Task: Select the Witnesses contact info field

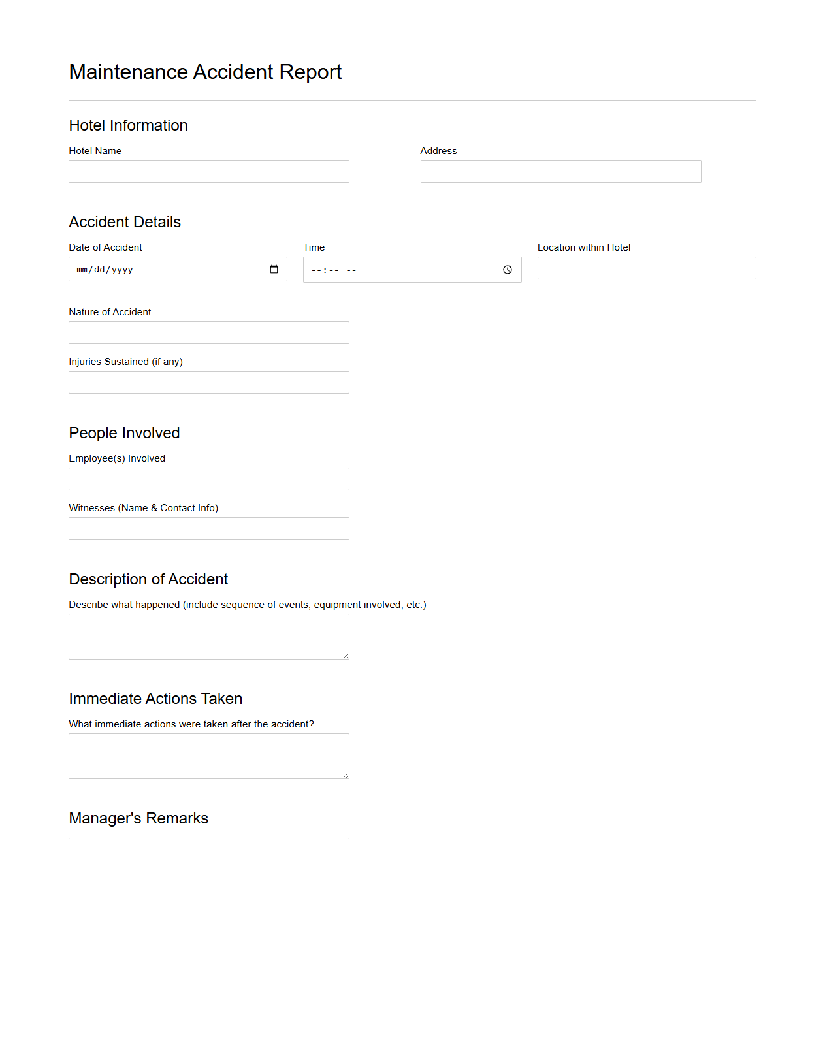Action: (x=208, y=528)
